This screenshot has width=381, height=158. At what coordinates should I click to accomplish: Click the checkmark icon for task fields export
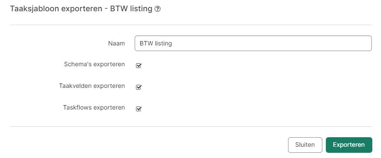139,87
